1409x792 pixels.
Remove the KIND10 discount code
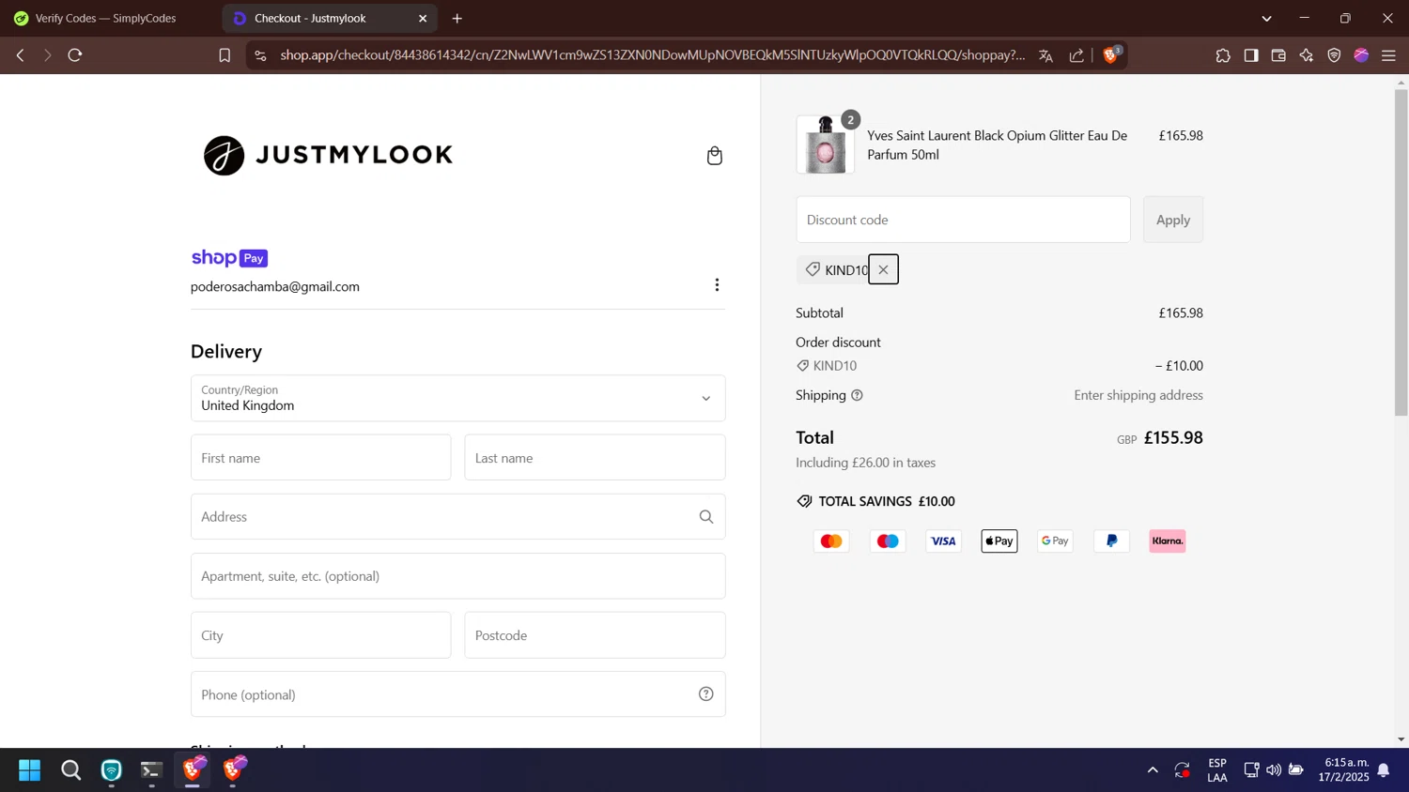(x=883, y=269)
